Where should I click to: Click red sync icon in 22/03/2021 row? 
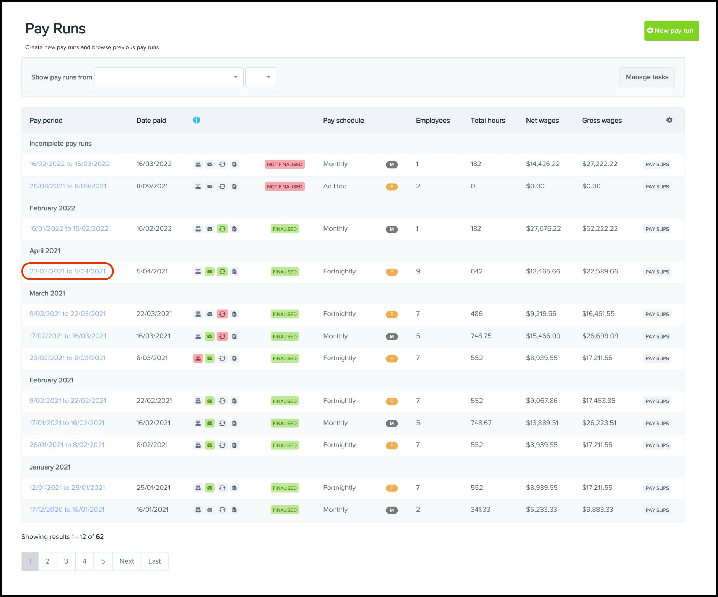point(222,314)
